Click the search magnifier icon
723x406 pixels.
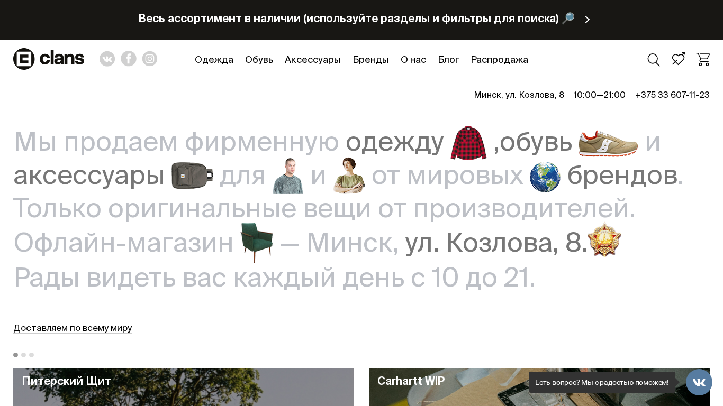pyautogui.click(x=654, y=60)
